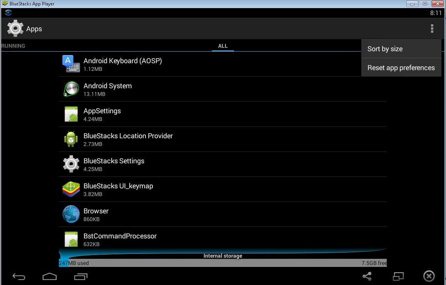The width and height of the screenshot is (446, 285).
Task: Click the BlueStacks Location Provider icon
Action: point(71,139)
